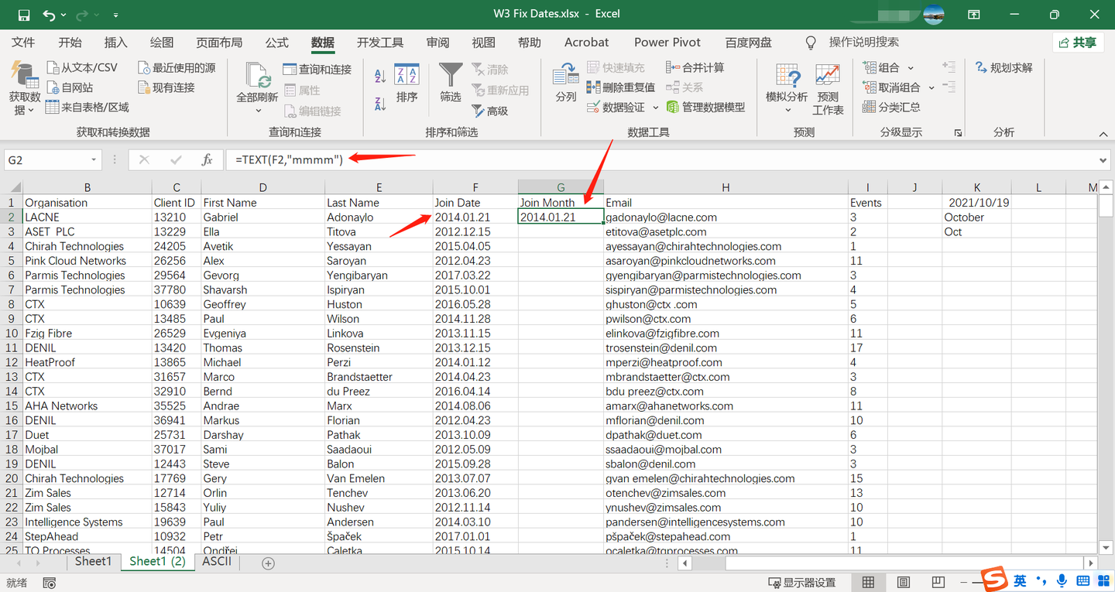Switch to Normal view in status bar
1115x592 pixels.
pyautogui.click(x=869, y=583)
